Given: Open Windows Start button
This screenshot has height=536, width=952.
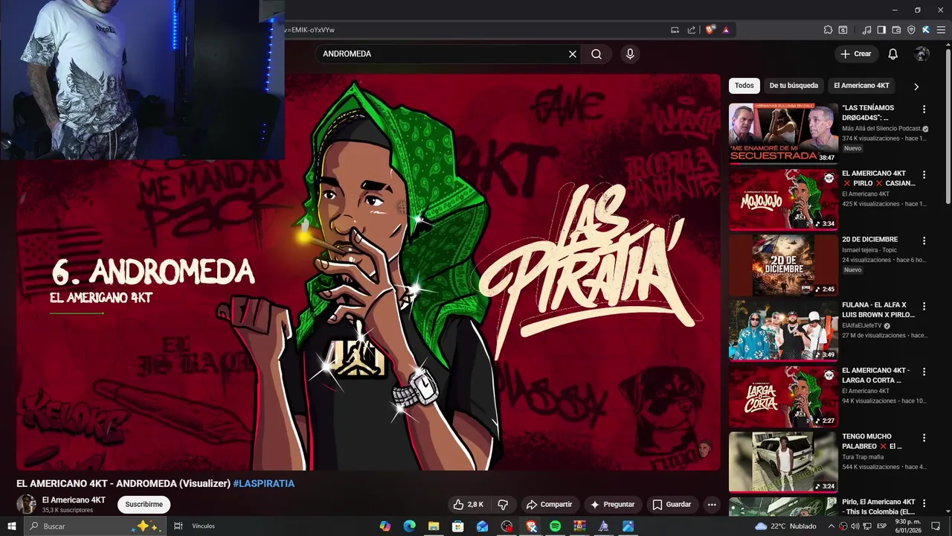Looking at the screenshot, I should [12, 526].
